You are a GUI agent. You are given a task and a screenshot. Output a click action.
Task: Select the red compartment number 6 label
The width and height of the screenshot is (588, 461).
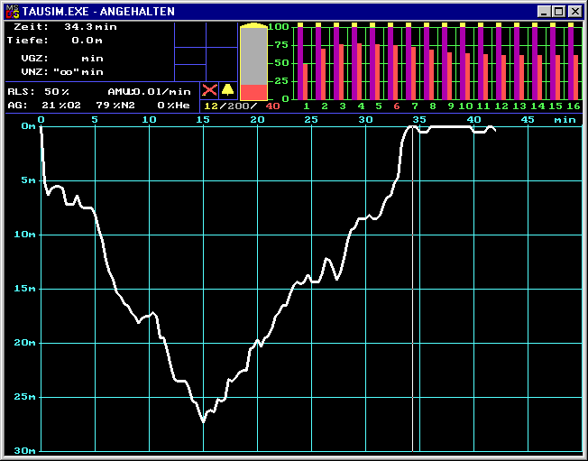coord(396,106)
